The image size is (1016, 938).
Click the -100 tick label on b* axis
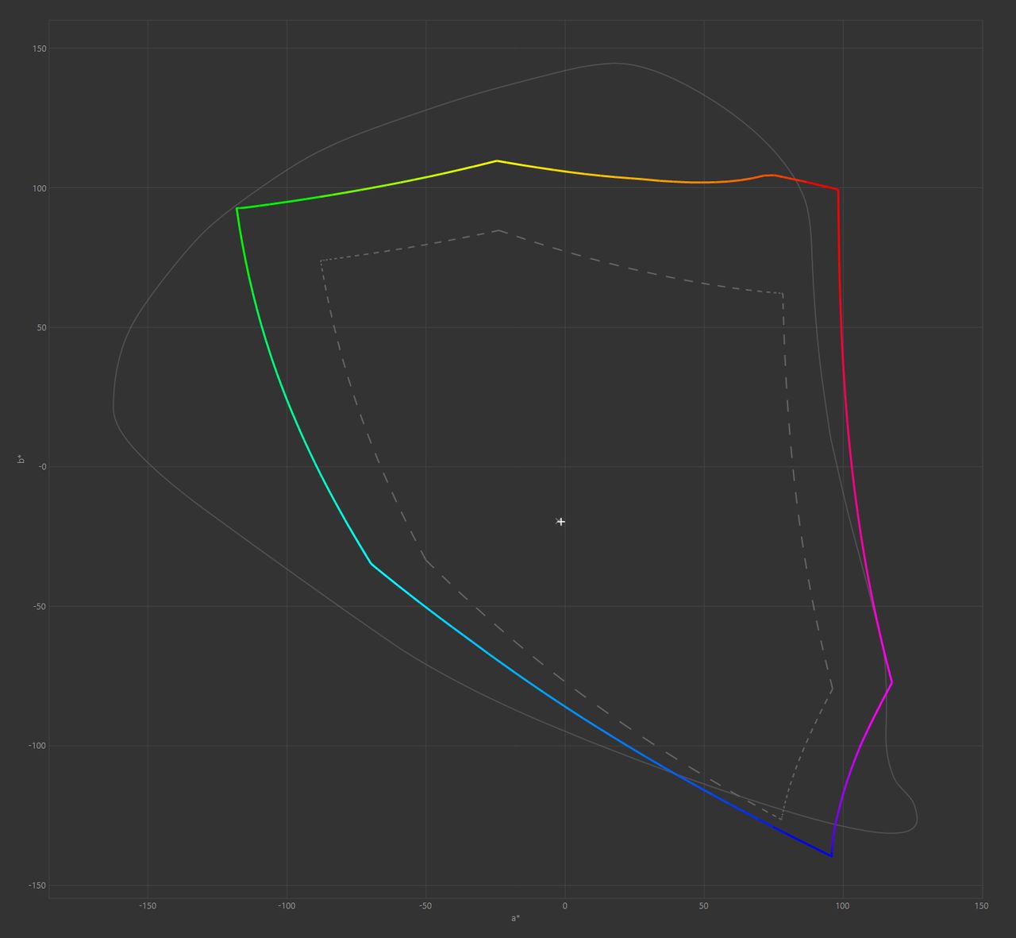pyautogui.click(x=38, y=746)
